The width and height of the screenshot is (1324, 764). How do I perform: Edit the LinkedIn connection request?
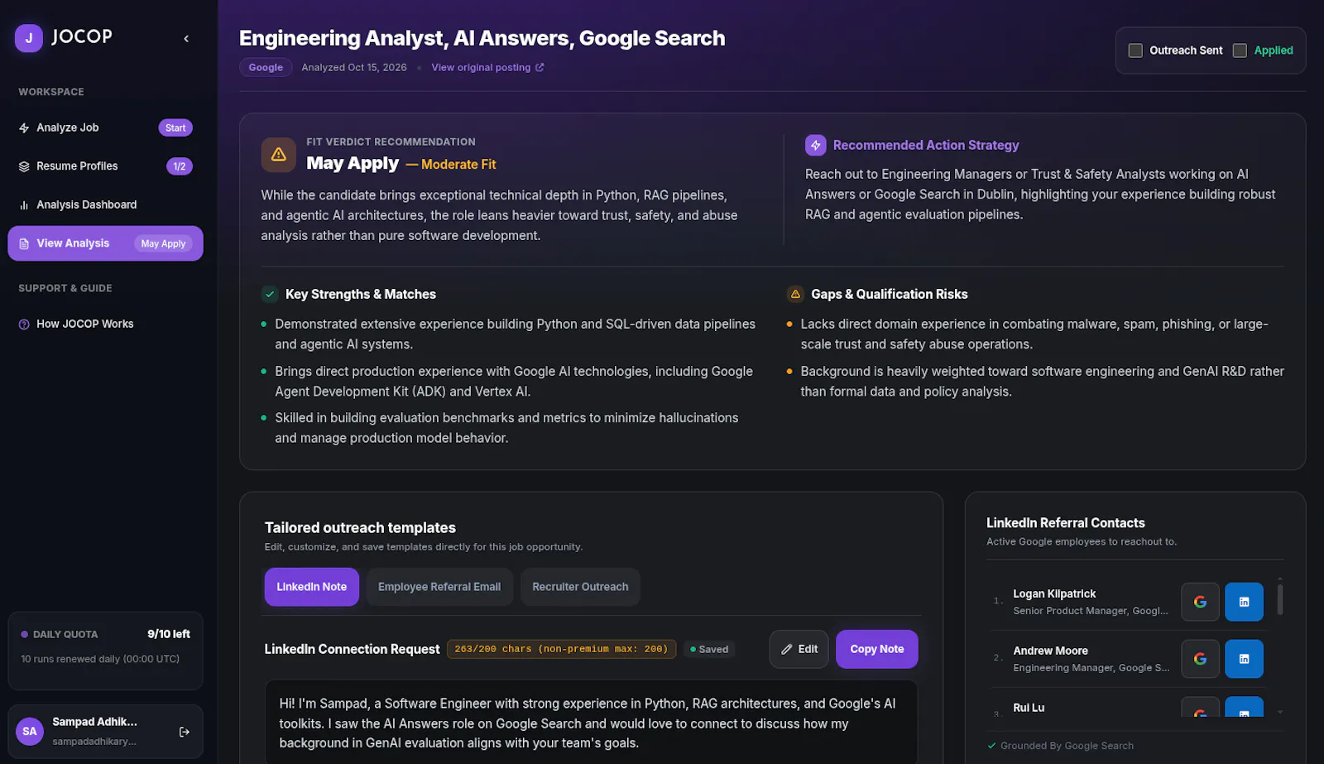(799, 649)
